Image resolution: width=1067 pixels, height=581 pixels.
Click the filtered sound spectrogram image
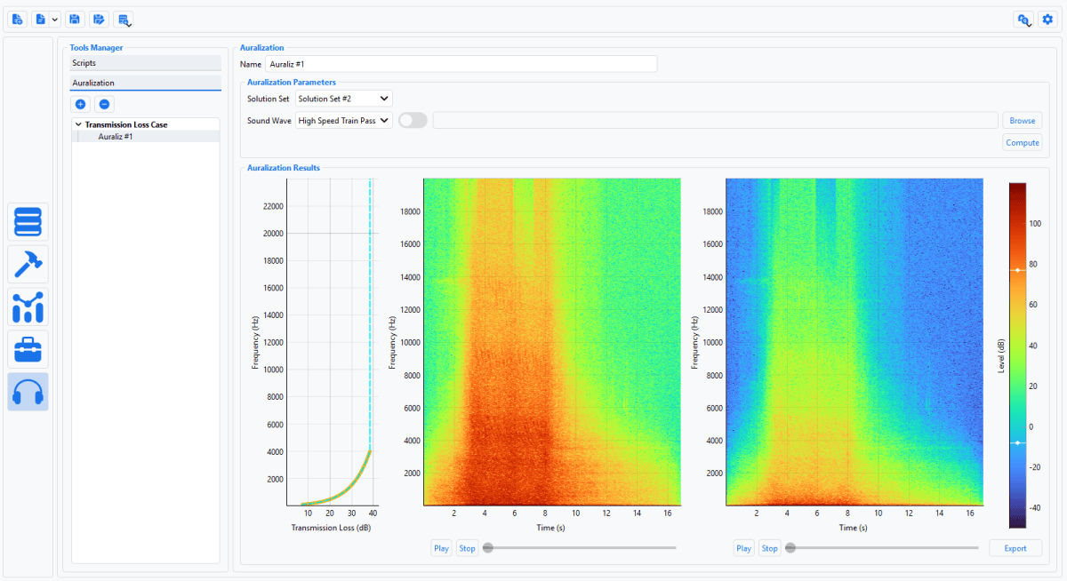point(854,342)
